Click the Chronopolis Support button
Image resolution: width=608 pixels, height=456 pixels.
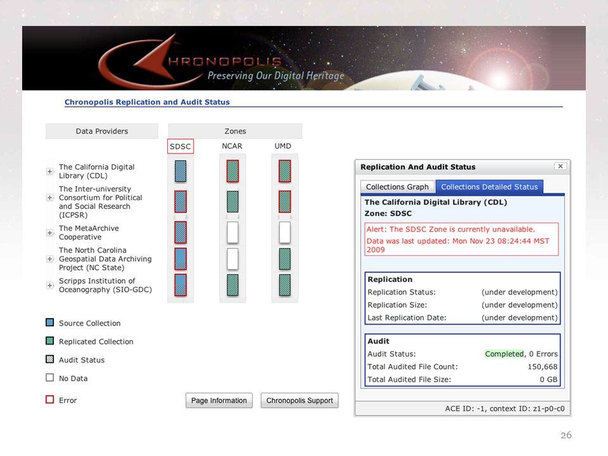300,400
